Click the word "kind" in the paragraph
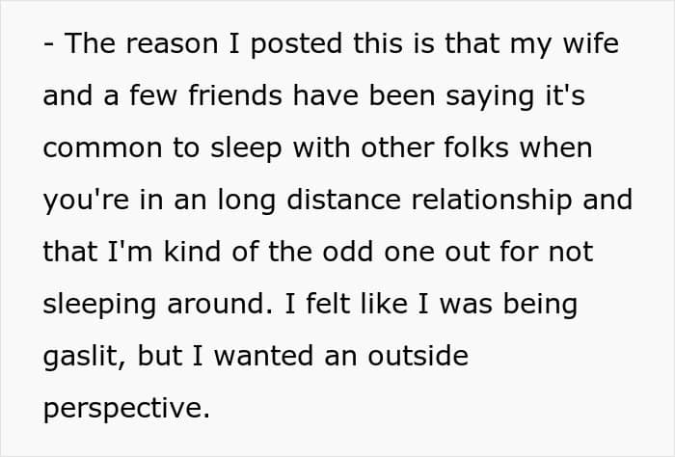675x457 pixels. pos(192,251)
